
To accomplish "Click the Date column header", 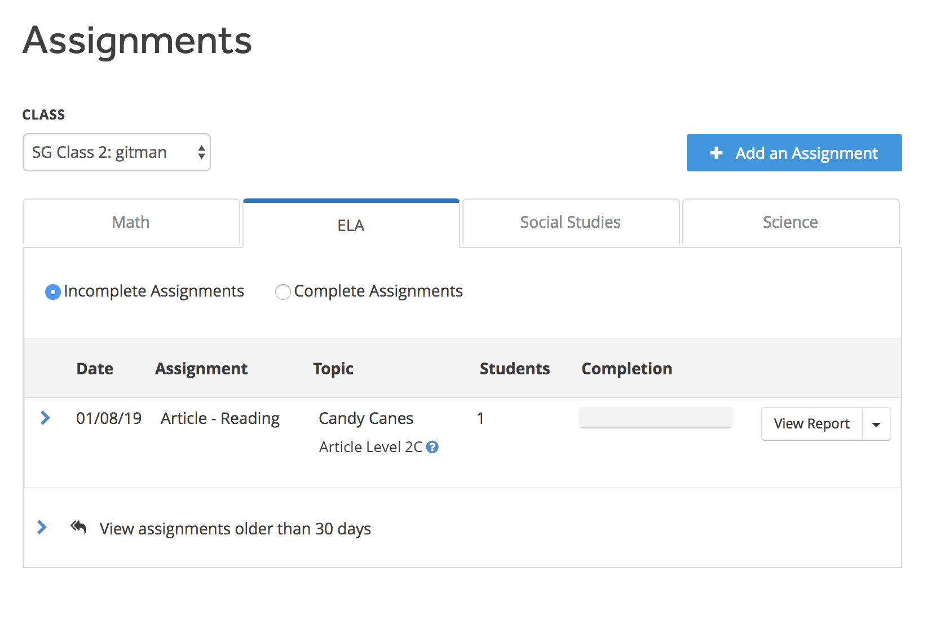I will click(x=95, y=369).
